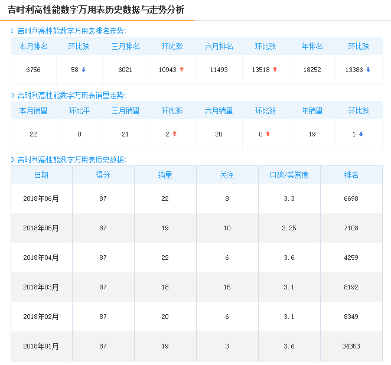
Task: Click the 2018年06月 date cell
Action: pyautogui.click(x=41, y=198)
